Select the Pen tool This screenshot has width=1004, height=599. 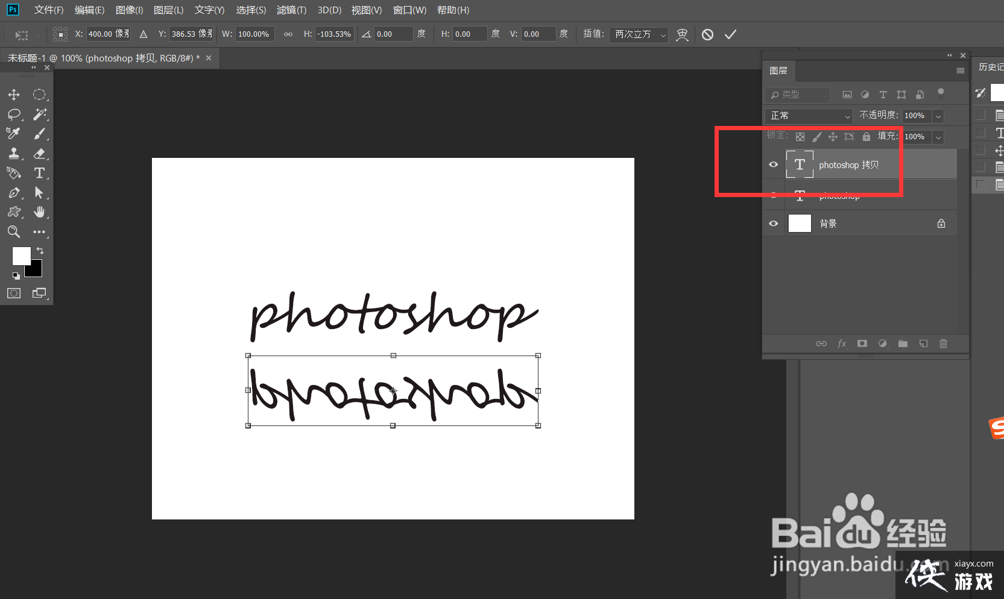tap(13, 193)
